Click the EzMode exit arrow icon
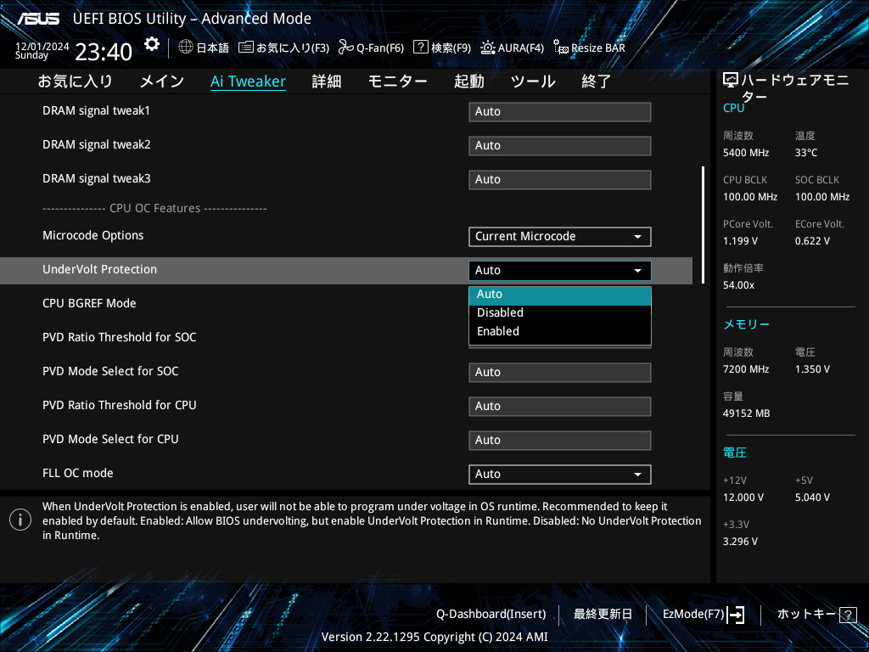Viewport: 869px width, 652px height. (x=736, y=615)
